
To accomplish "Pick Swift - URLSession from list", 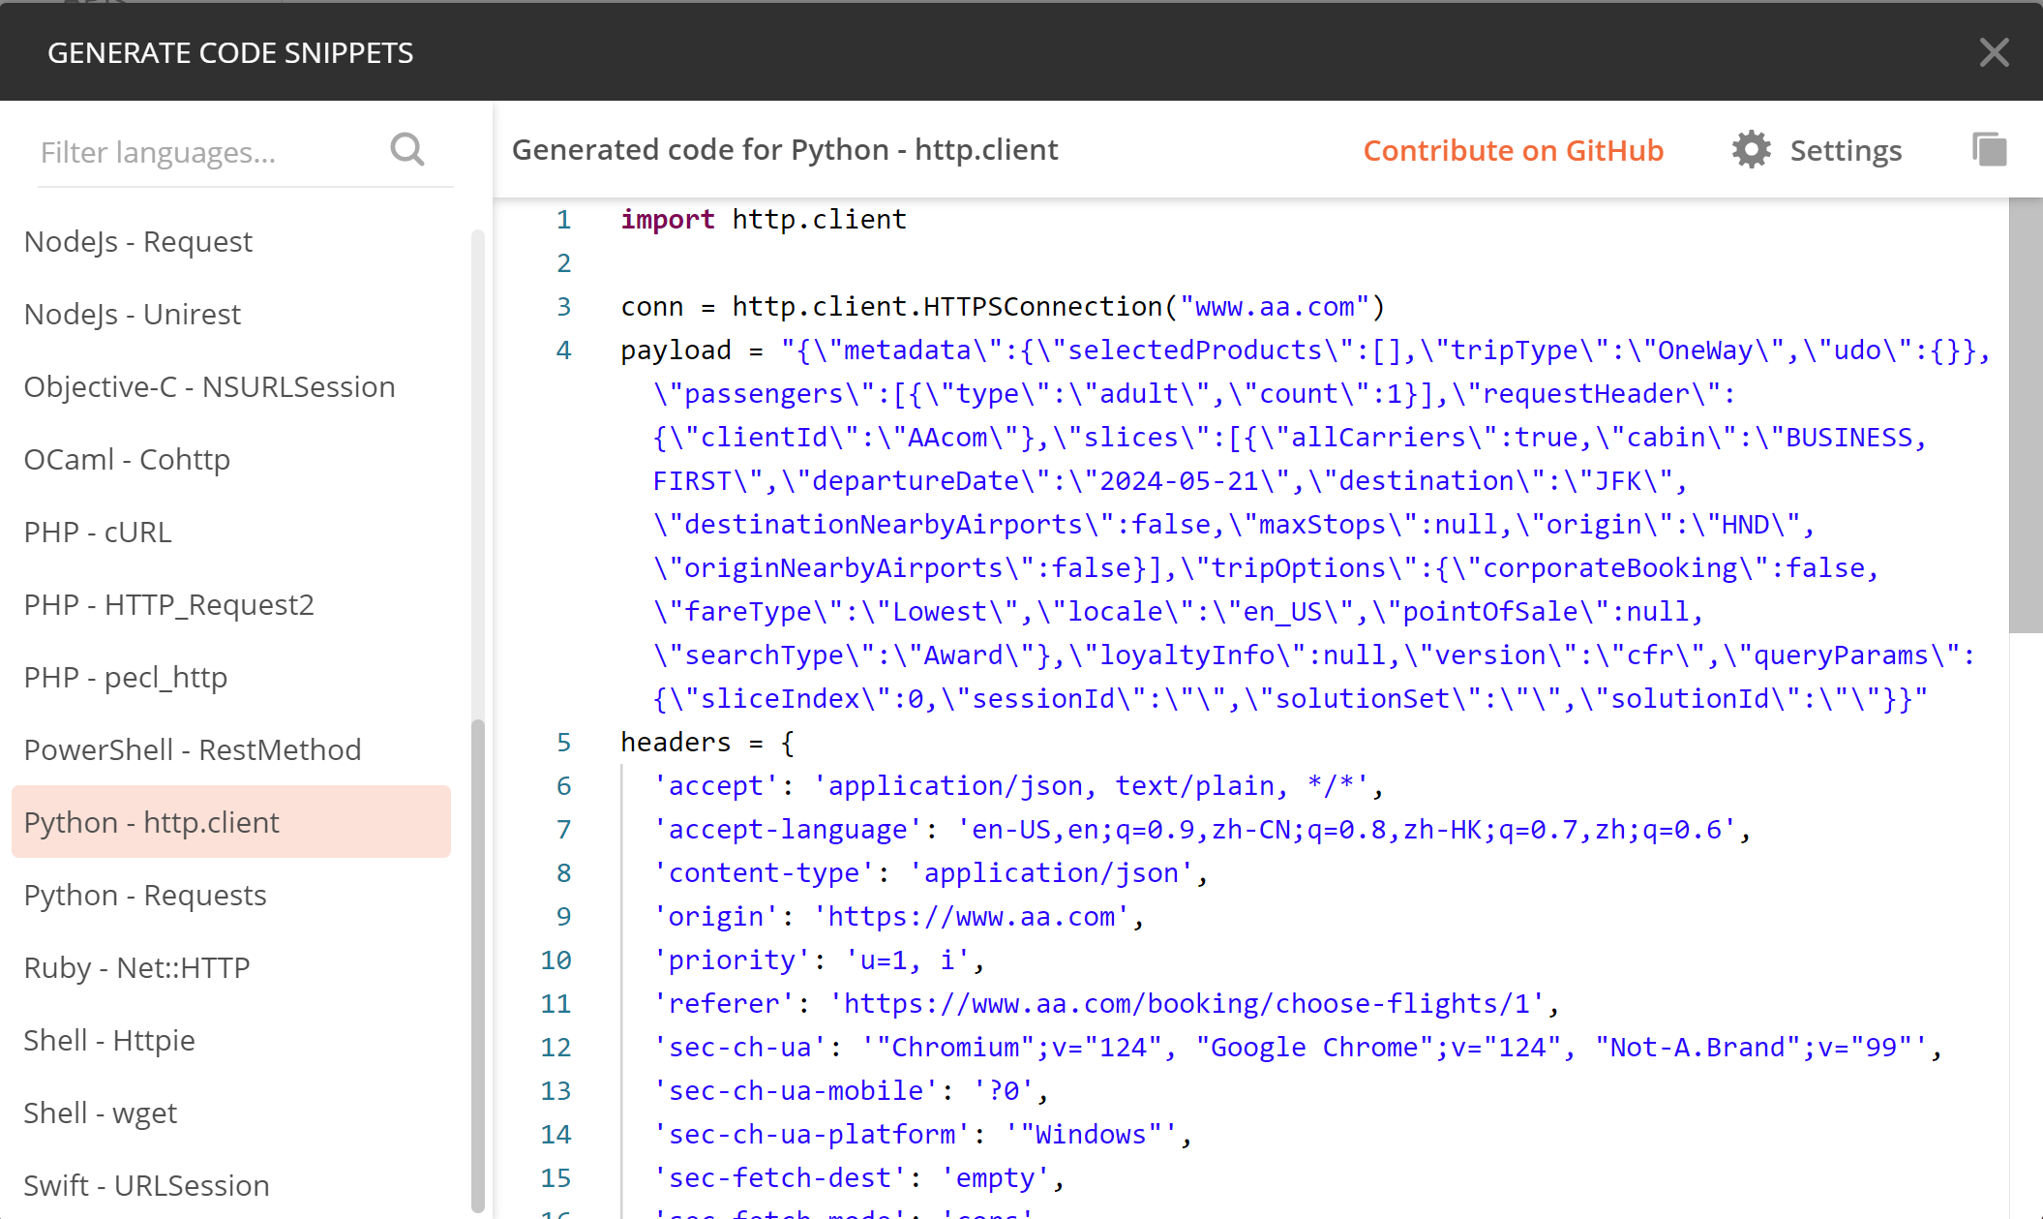I will 231,1185.
